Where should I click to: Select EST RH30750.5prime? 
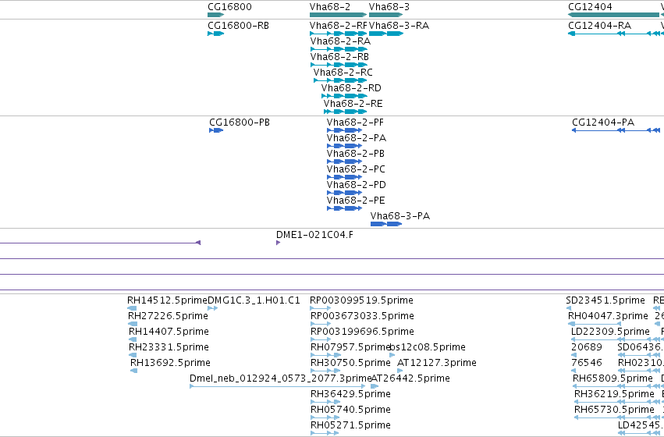point(350,363)
